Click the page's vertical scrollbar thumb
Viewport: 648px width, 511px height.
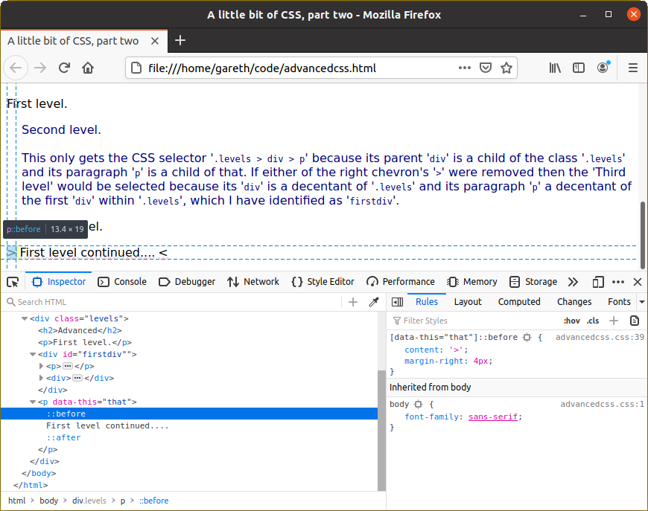[x=643, y=235]
